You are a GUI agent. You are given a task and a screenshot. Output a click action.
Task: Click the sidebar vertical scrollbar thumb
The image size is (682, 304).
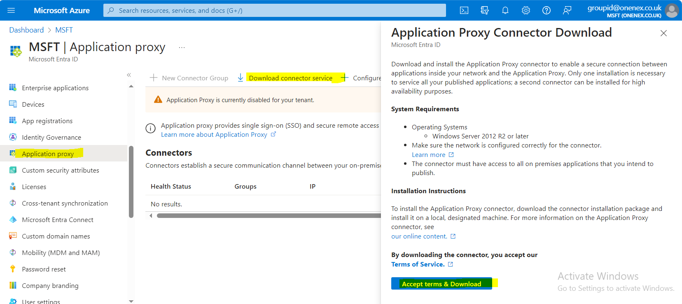(131, 182)
